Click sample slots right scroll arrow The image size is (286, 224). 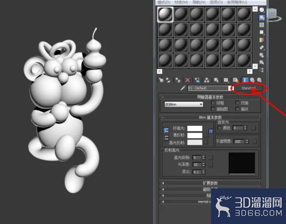(250, 71)
